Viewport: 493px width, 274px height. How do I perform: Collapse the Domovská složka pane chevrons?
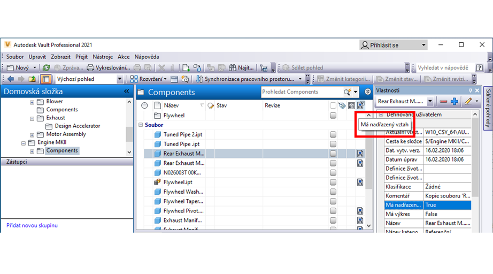click(x=126, y=91)
